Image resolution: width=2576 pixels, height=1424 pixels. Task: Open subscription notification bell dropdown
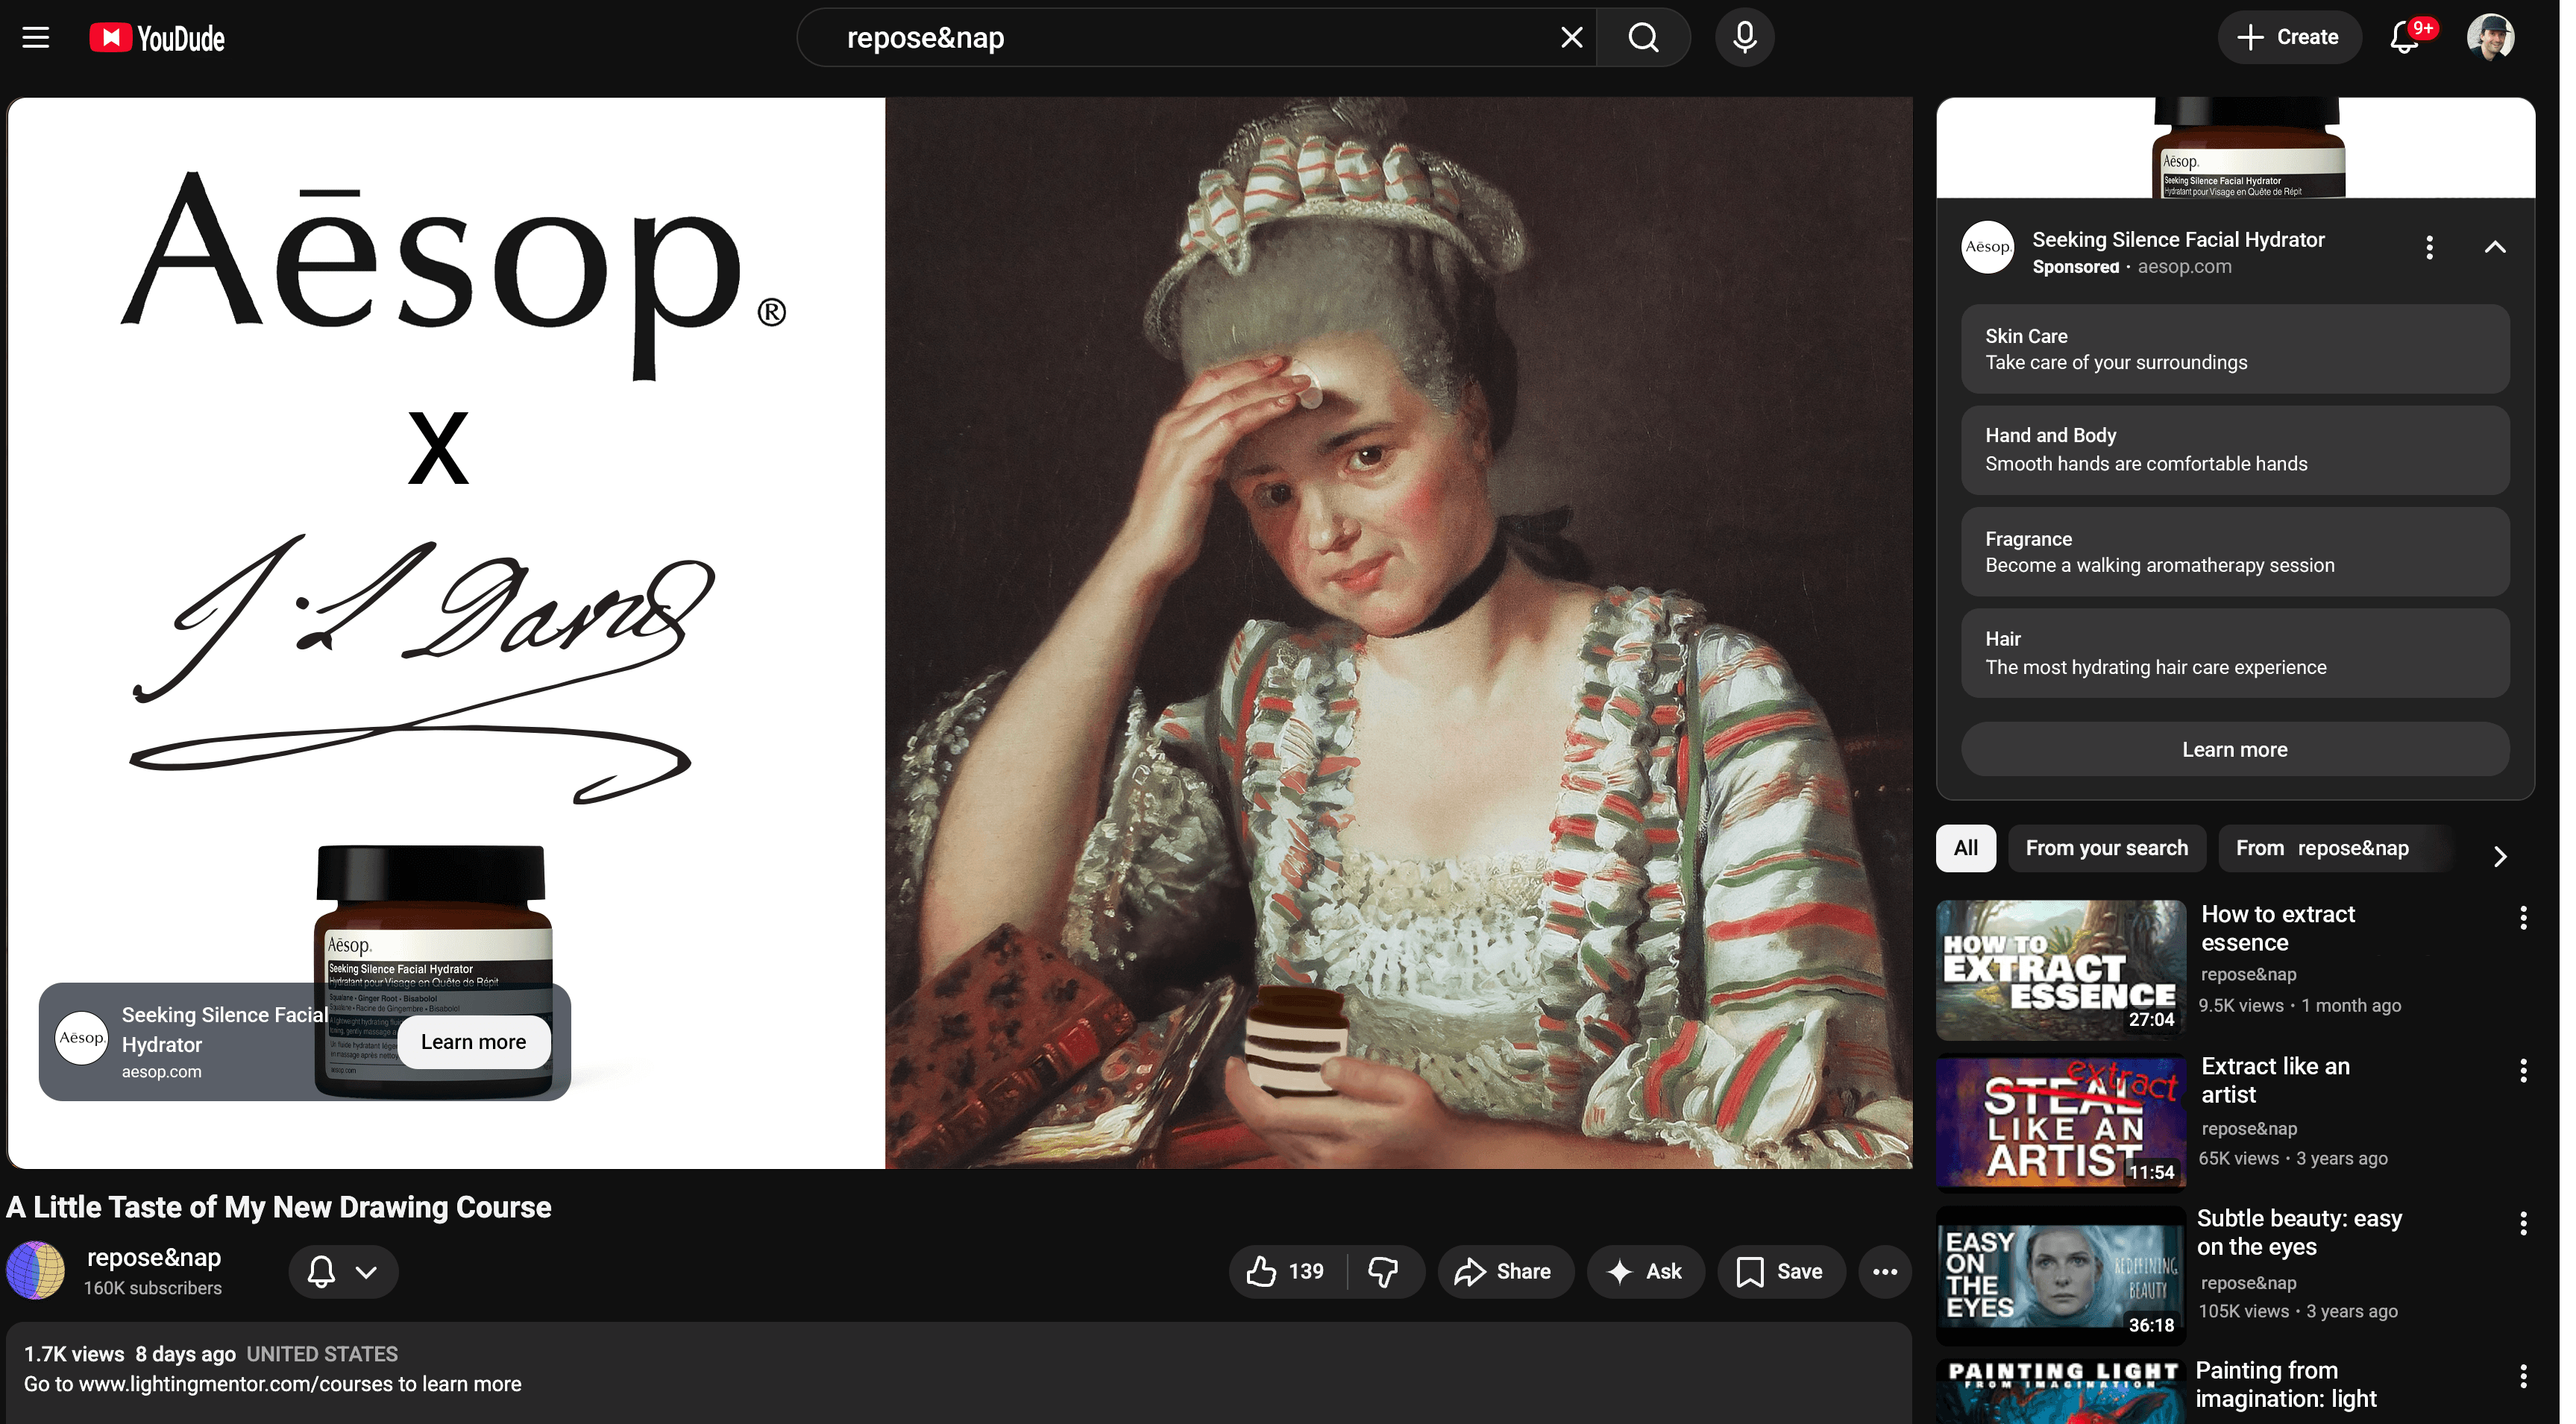[343, 1271]
